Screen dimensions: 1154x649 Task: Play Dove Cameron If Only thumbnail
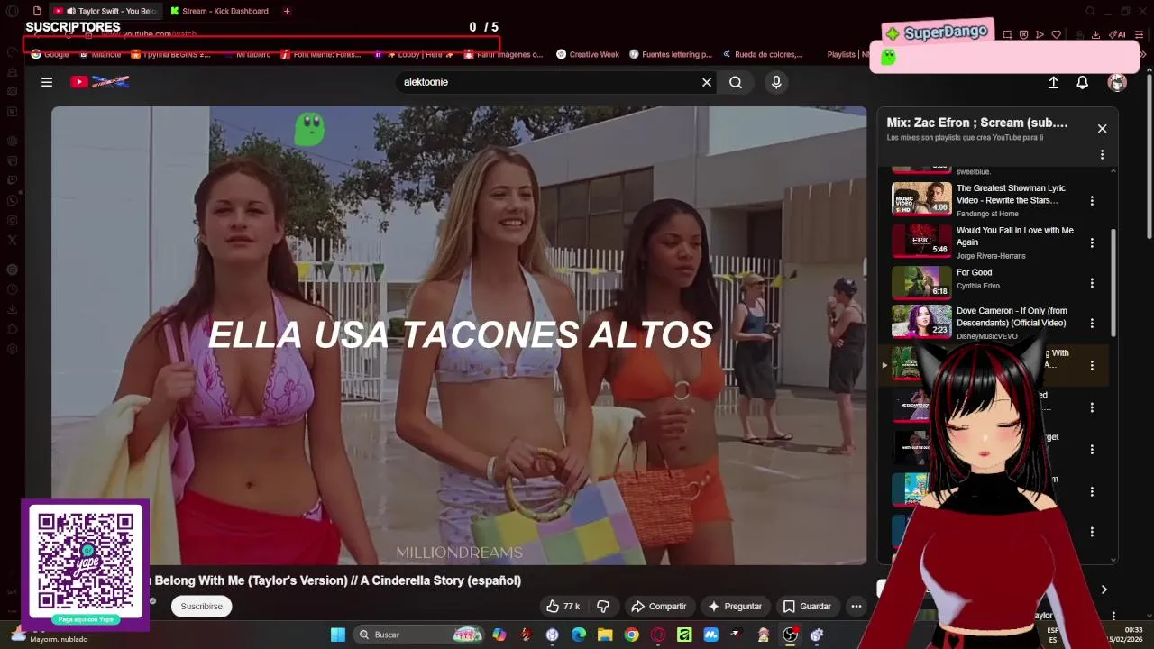921,321
